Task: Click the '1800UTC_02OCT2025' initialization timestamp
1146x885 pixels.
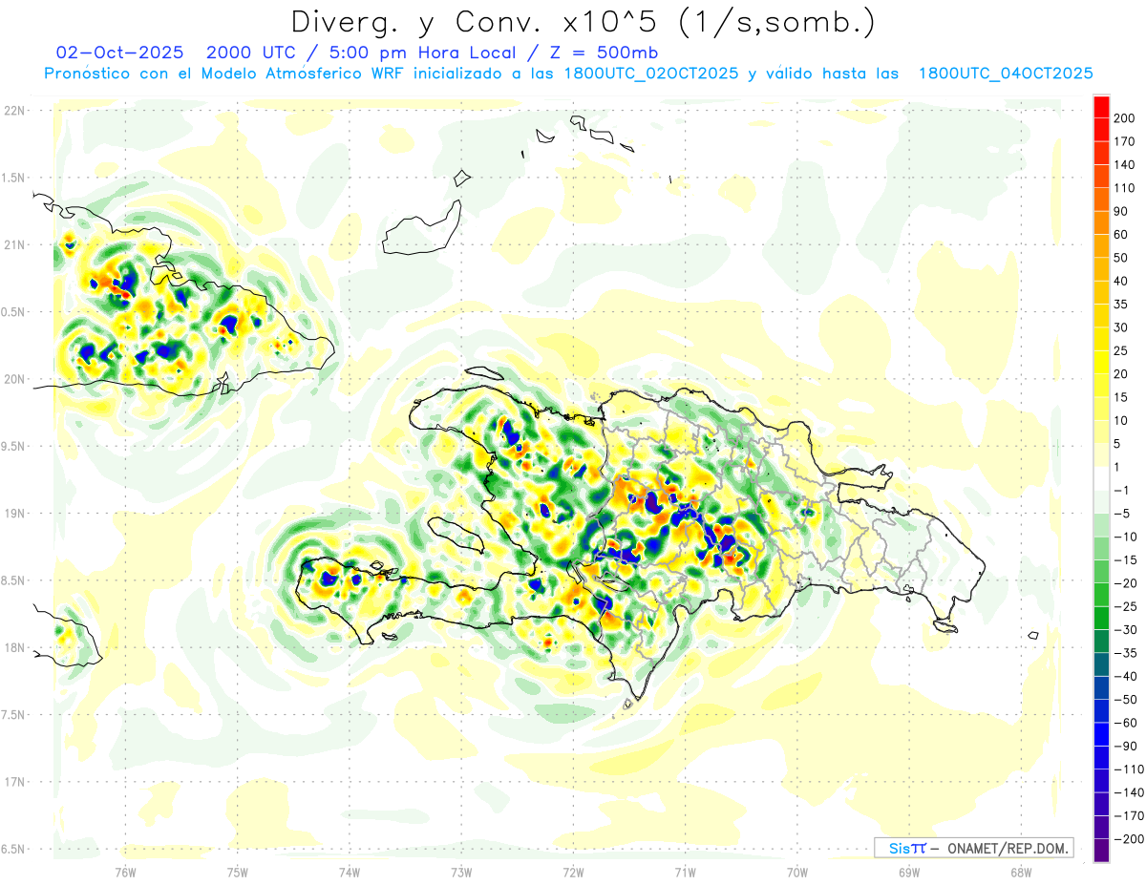Action: [651, 74]
